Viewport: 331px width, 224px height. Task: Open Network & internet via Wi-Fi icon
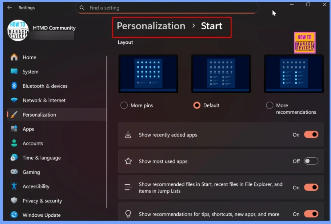(14, 100)
